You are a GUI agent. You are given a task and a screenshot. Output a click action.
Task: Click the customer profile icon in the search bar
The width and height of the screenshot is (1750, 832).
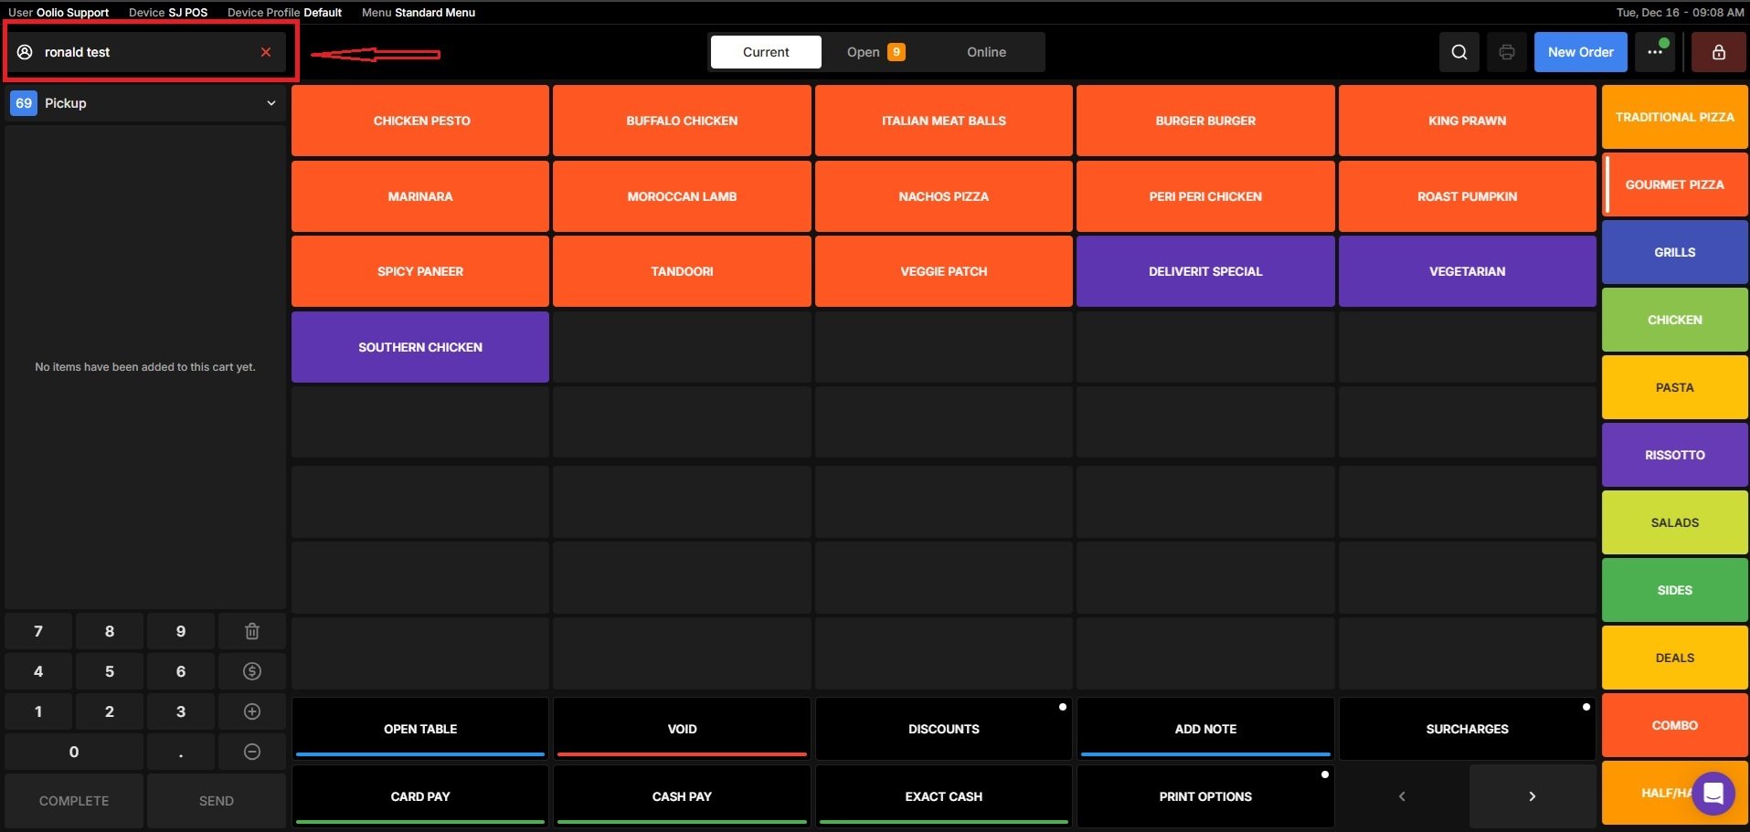point(25,52)
